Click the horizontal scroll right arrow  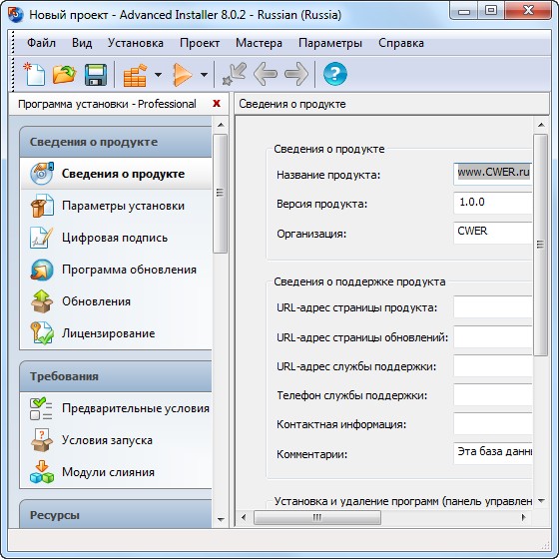click(x=523, y=517)
